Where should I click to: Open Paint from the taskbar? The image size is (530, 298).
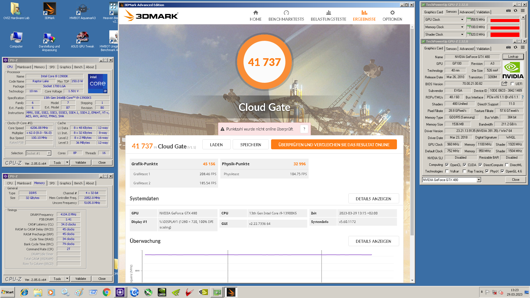[79, 292]
